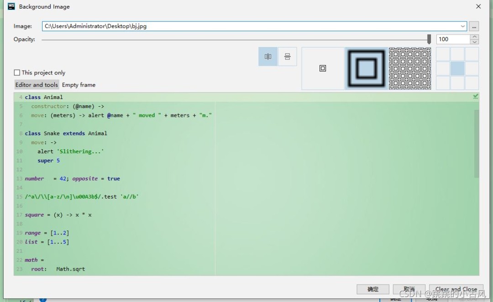This screenshot has height=302, width=493.
Task: Choose the scaled image fill preview
Action: [365, 68]
